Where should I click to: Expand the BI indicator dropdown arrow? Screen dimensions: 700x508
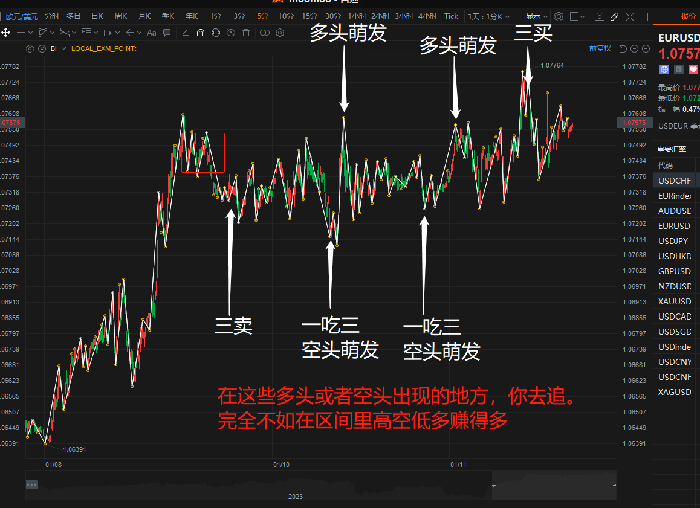click(64, 48)
